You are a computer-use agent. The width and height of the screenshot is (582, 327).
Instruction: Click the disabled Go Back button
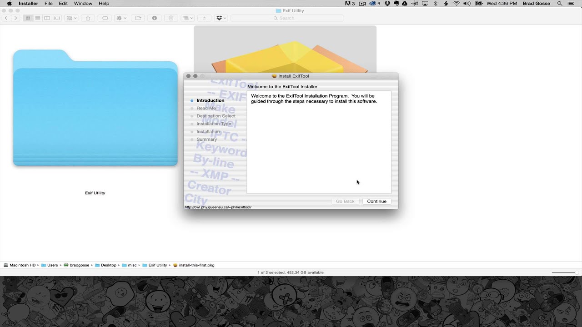(x=345, y=201)
